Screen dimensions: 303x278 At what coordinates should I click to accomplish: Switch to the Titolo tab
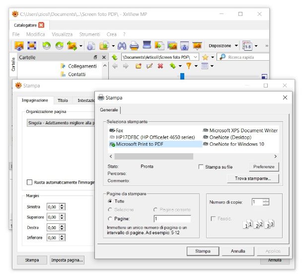click(x=63, y=100)
